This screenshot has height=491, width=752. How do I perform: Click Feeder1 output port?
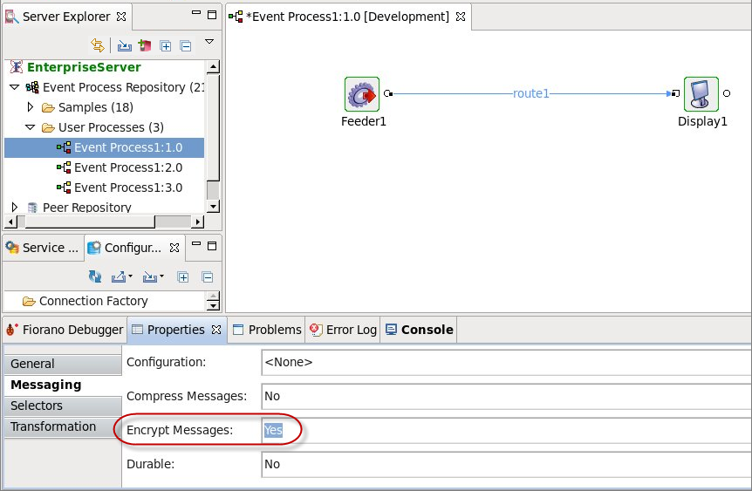388,93
